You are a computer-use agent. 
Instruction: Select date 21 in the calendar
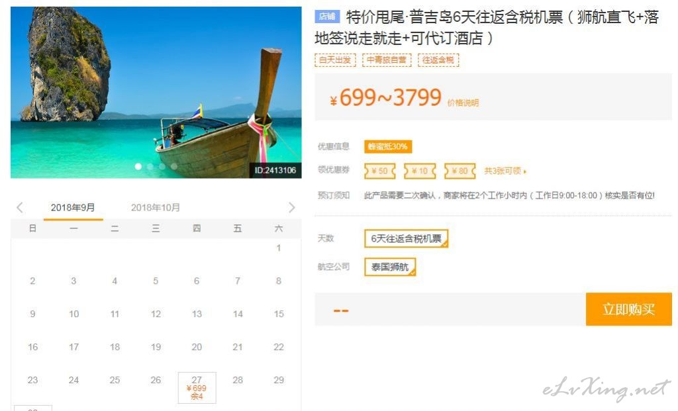(238, 347)
